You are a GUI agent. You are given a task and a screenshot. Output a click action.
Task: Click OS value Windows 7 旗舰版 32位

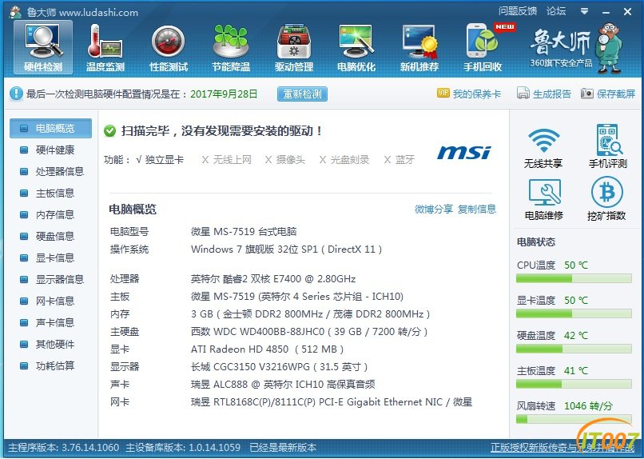pos(286,249)
